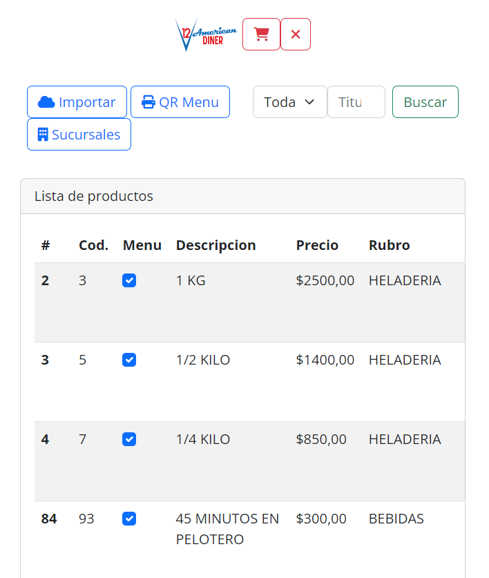The height and width of the screenshot is (578, 489).
Task: Click the Titu search input field
Action: 356,102
